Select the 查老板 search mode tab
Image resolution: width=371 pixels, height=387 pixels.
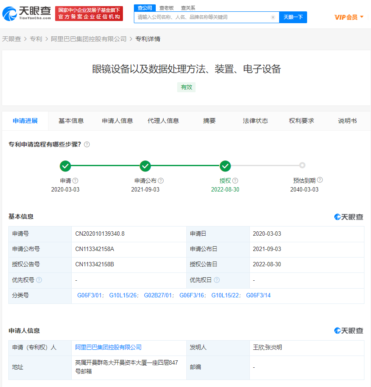(x=167, y=8)
